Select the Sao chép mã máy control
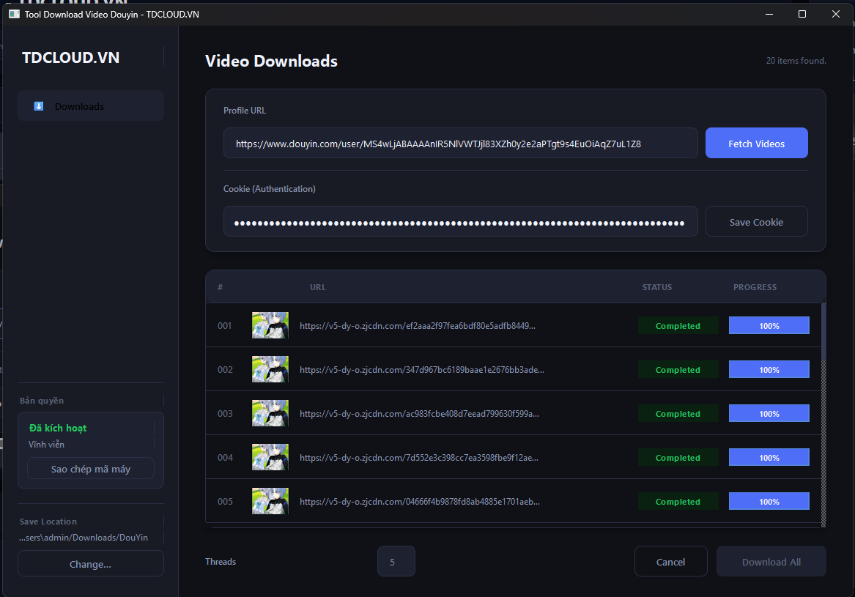The height and width of the screenshot is (597, 855). 90,468
